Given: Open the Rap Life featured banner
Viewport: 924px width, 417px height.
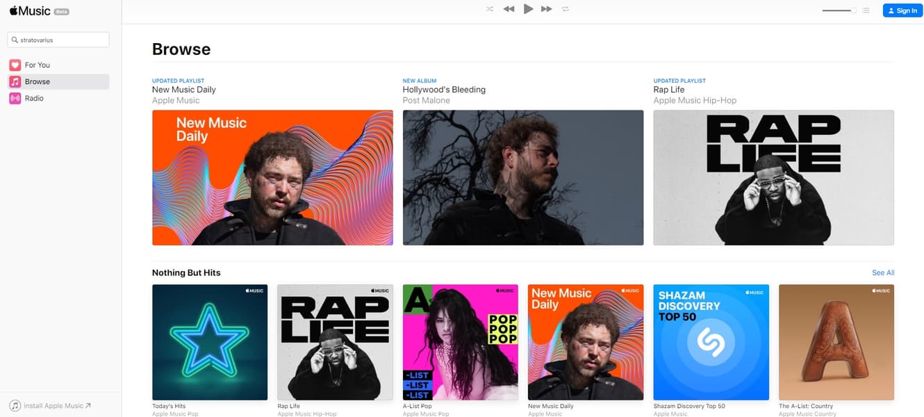Looking at the screenshot, I should [774, 177].
